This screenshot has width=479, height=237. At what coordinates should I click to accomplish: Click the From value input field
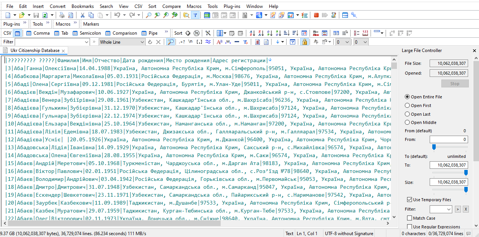[448, 139]
